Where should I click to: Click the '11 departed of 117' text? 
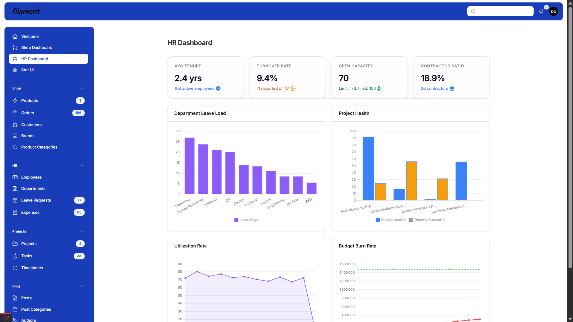(x=273, y=88)
